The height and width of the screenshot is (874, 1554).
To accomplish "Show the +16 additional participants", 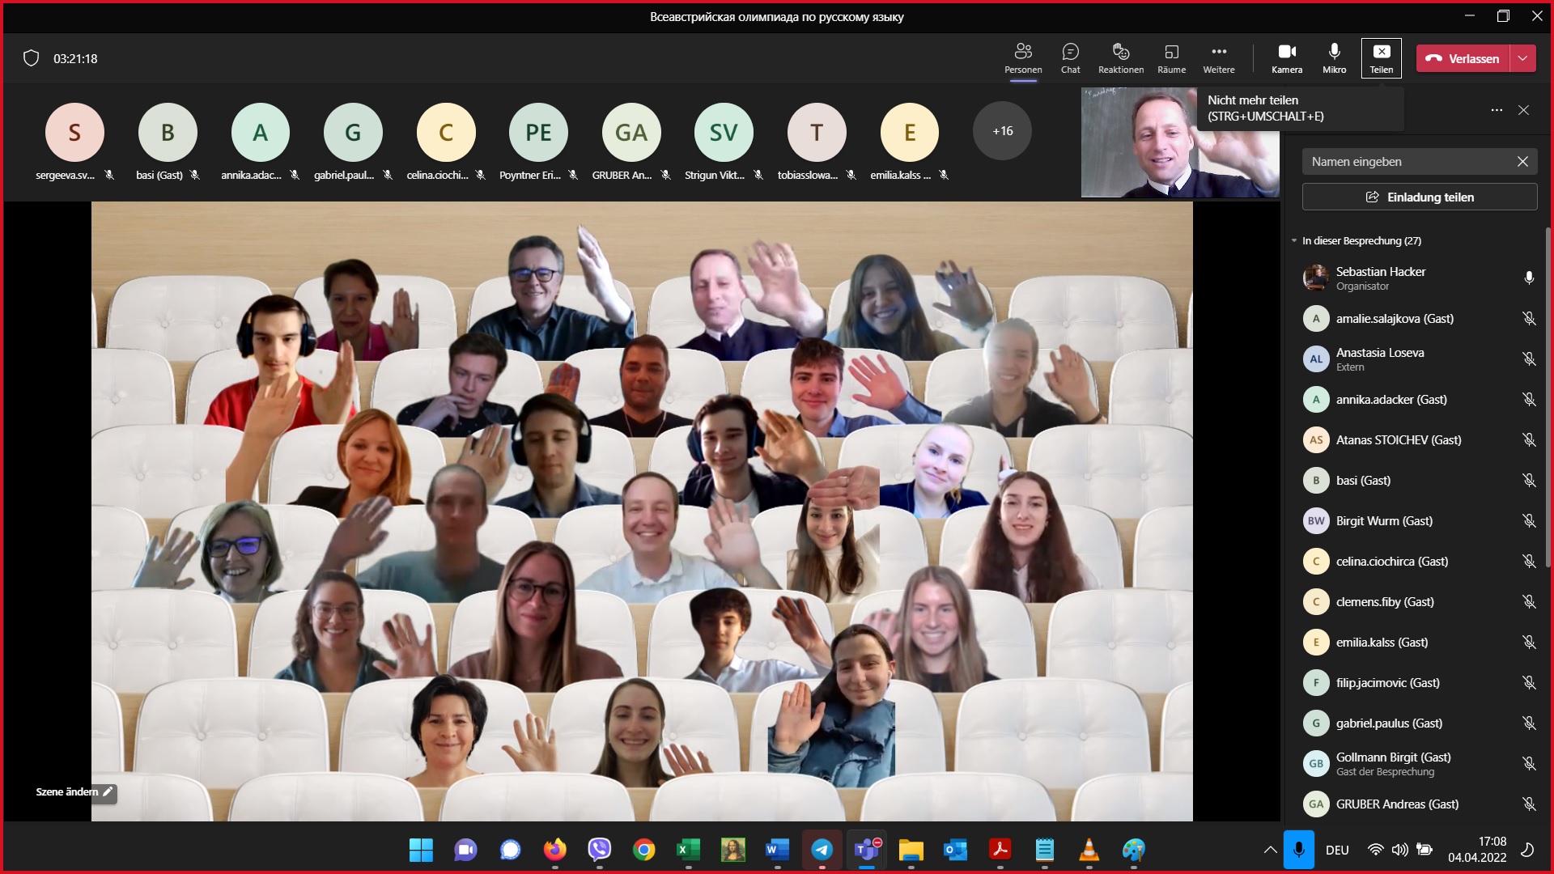I will [1002, 131].
